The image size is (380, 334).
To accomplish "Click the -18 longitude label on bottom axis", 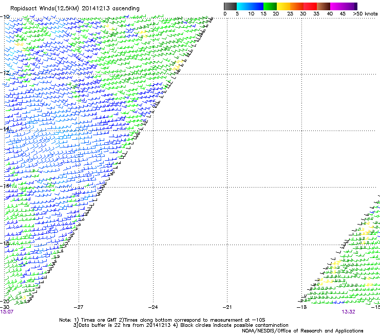I will 302,307.
